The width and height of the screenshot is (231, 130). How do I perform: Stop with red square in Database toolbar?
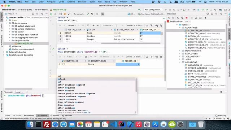[187, 18]
